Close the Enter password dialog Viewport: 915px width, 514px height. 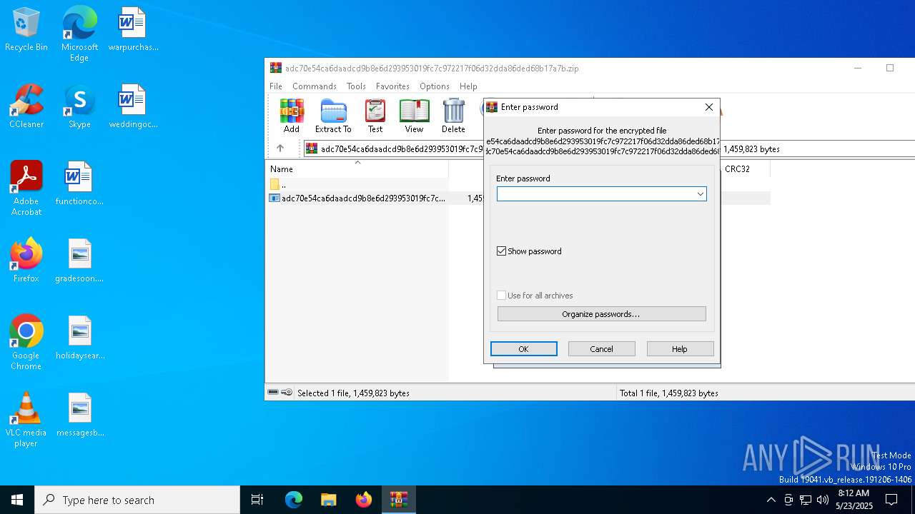point(709,107)
